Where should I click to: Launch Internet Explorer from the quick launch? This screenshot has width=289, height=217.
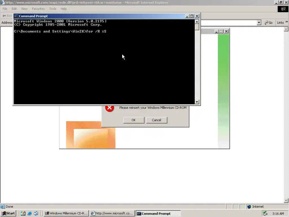pyautogui.click(x=29, y=214)
